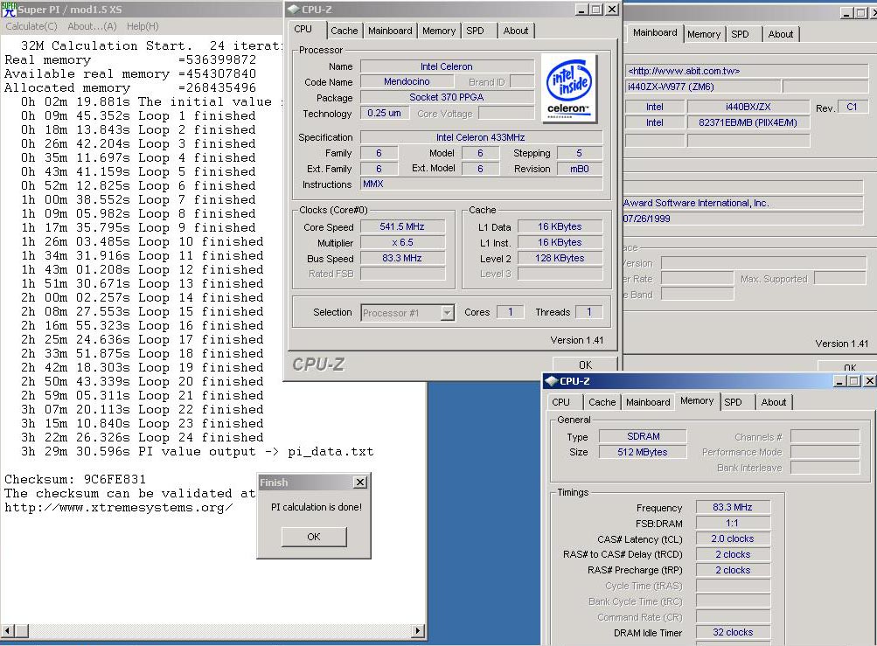Click the CPU-Z icon in top CPU window title

click(294, 9)
